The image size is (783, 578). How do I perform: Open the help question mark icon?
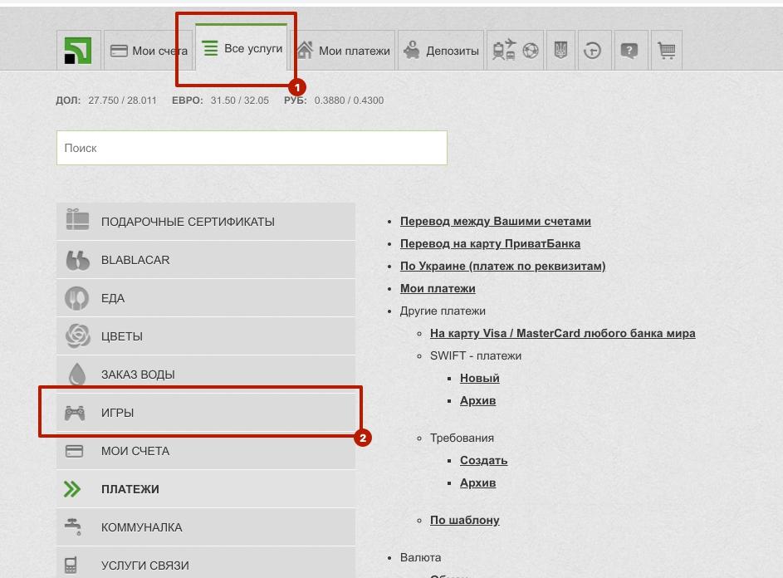[629, 51]
